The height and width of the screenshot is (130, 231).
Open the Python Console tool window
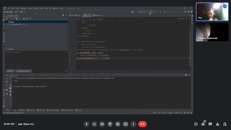click(x=67, y=110)
